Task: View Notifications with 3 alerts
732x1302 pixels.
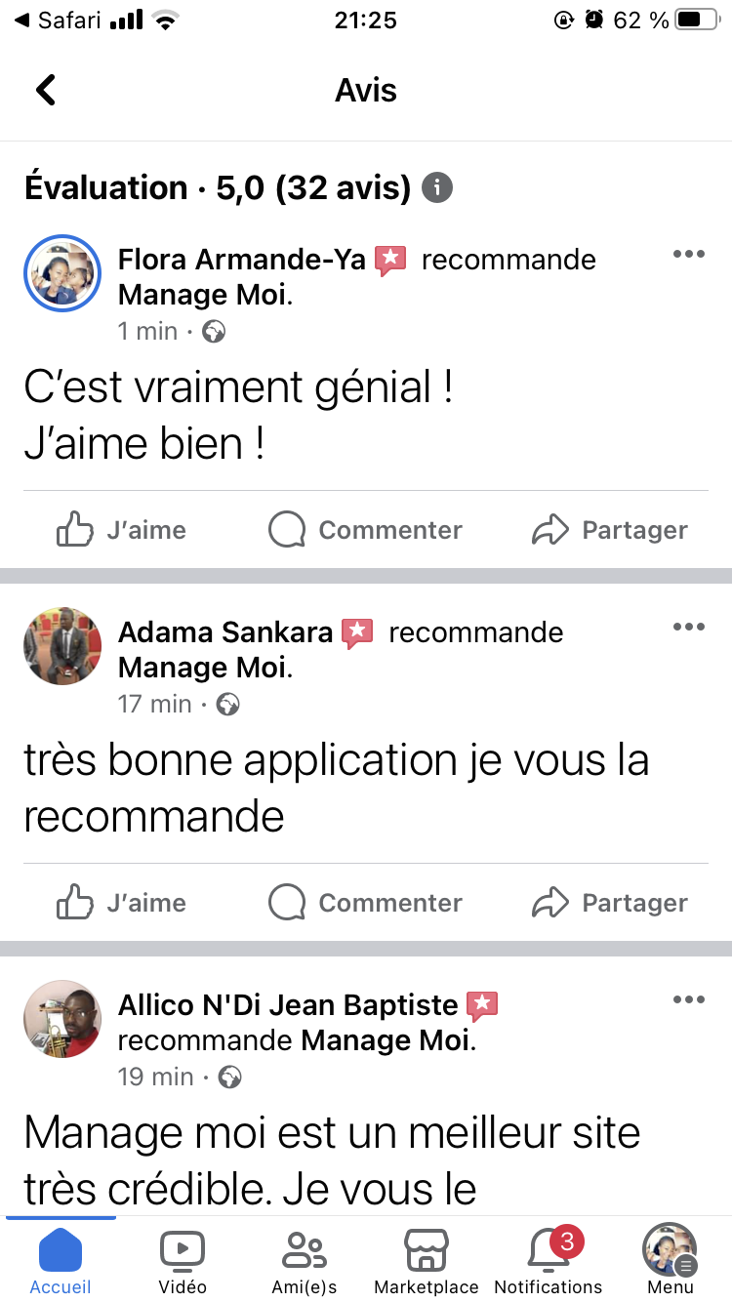Action: coord(549,1261)
